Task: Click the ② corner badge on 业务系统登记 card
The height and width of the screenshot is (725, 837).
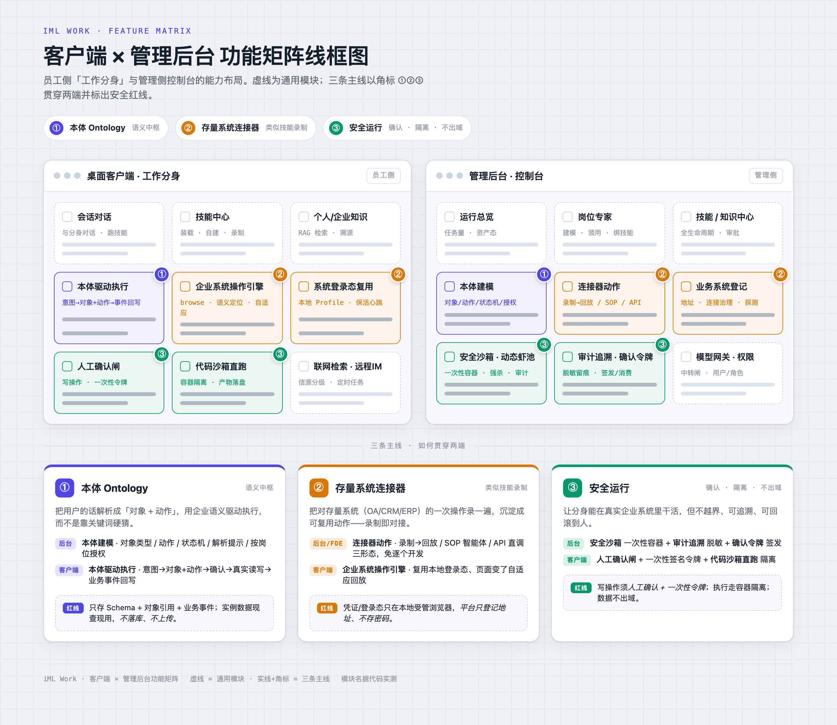Action: [781, 274]
